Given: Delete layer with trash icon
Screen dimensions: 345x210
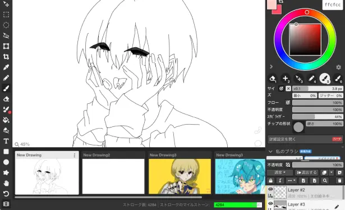Looking at the screenshot, I should (x=339, y=181).
